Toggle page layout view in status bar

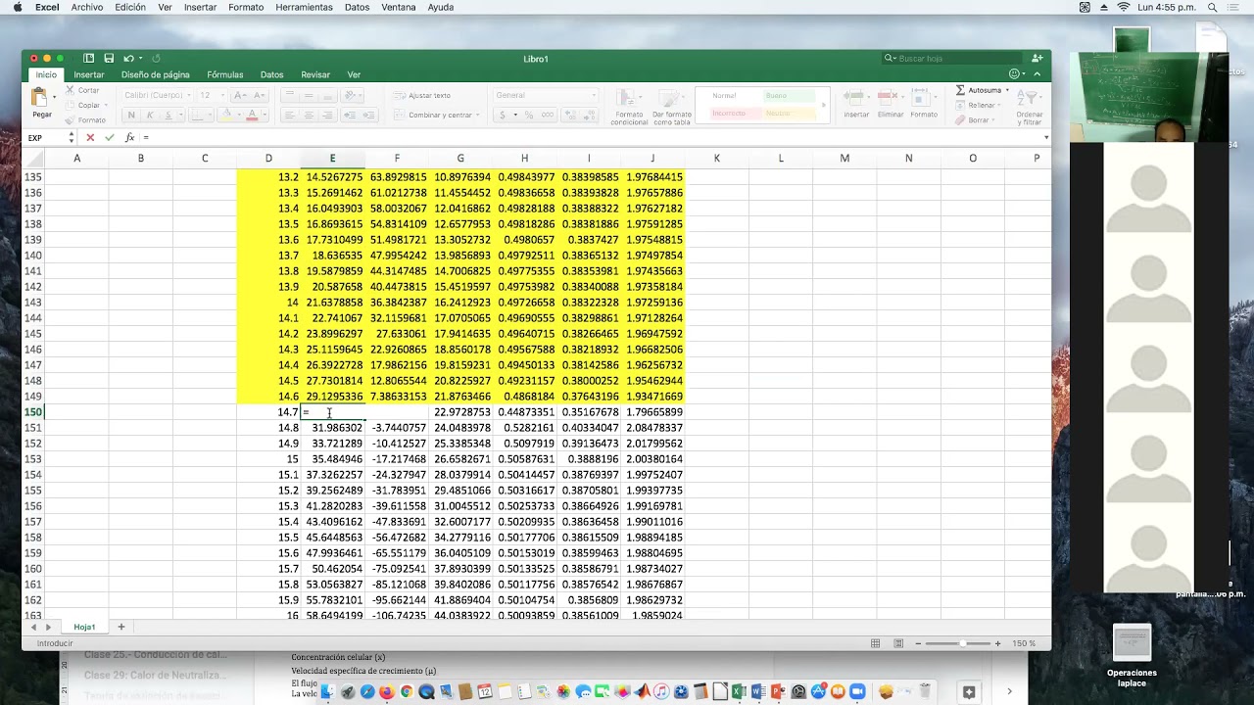[x=898, y=643]
